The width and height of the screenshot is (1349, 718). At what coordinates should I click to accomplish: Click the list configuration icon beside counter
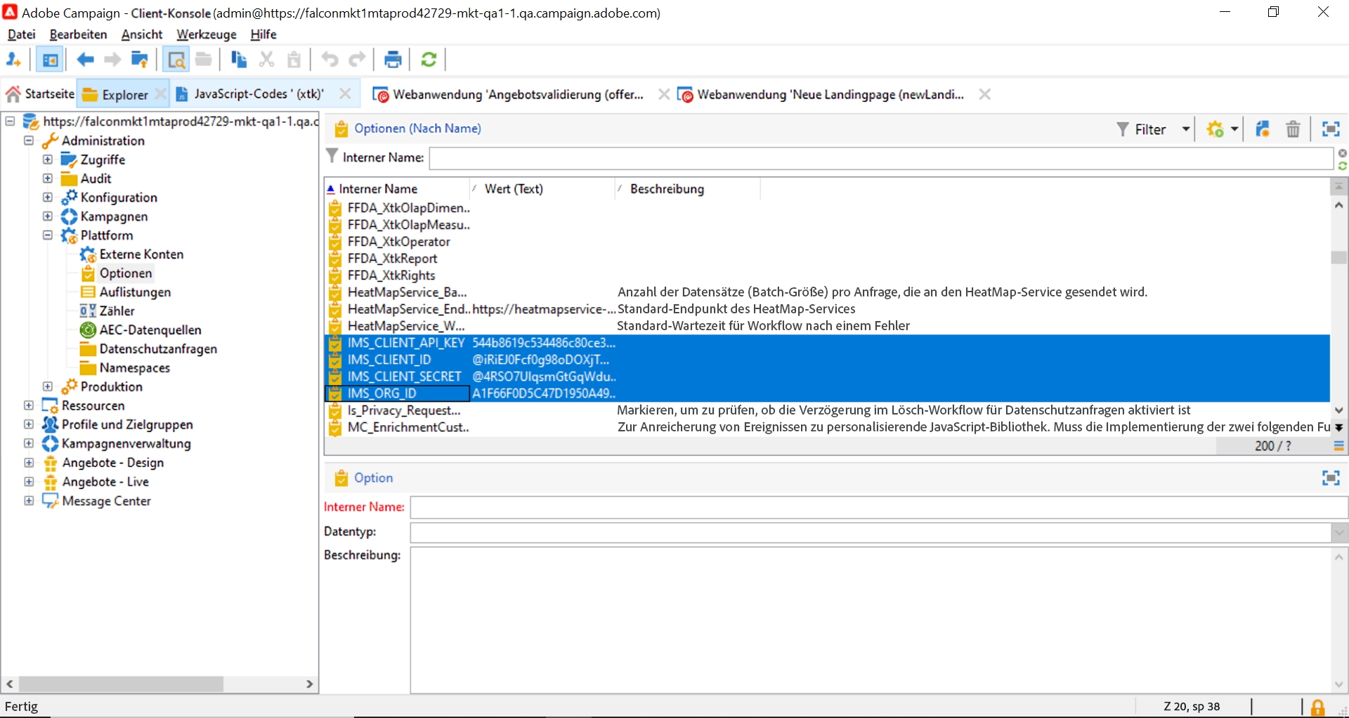coord(1338,446)
